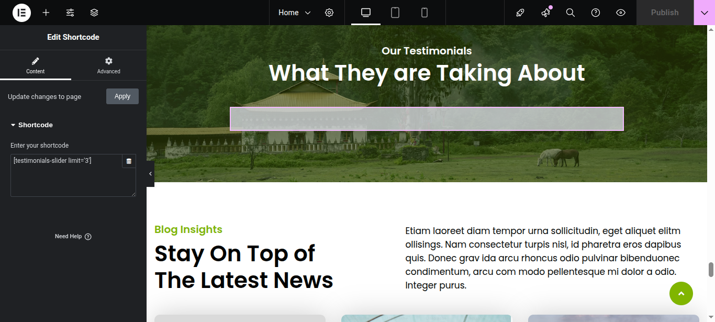Open the Home page dropdown
This screenshot has height=322, width=715.
click(x=294, y=13)
